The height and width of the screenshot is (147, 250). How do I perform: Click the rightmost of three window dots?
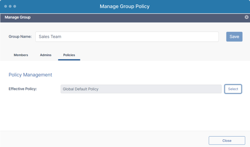(15, 6)
